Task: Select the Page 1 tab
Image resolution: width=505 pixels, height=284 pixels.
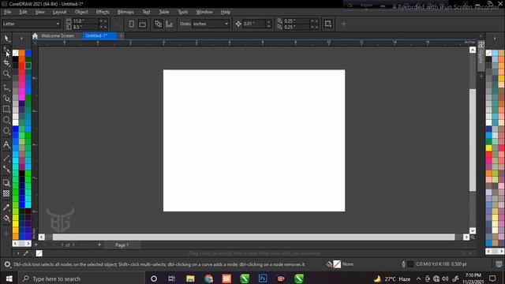Action: pyautogui.click(x=122, y=245)
